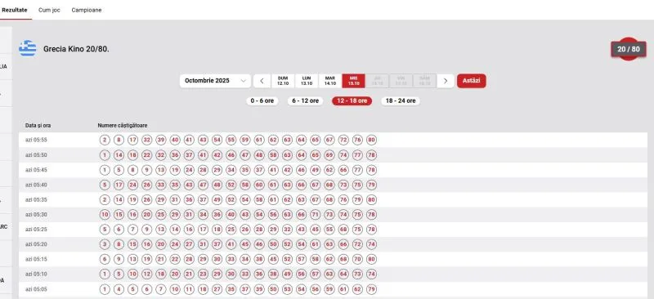Image resolution: width=654 pixels, height=299 pixels.
Task: Select the azi 05:50 draw time
Action: tap(36, 155)
